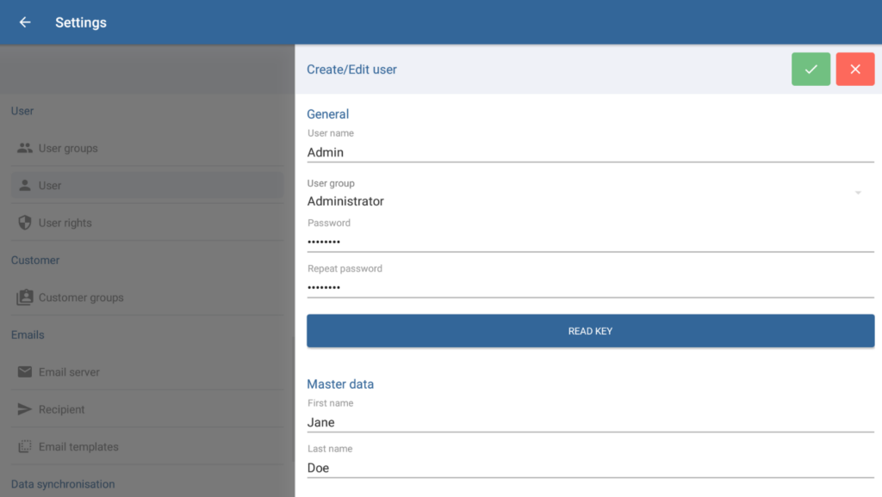Open User rights settings entry
Image resolution: width=882 pixels, height=497 pixels.
[65, 223]
